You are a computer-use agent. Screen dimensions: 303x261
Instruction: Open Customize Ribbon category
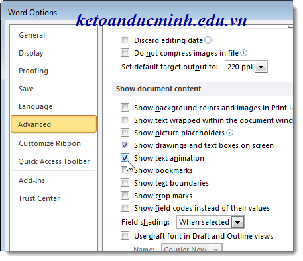pos(50,143)
